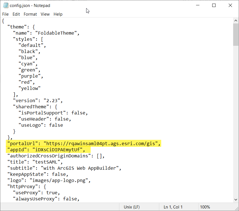Click the "isPortalSupport": false line
Image resolution: width=239 pixels, height=211 pixels.
click(53, 113)
